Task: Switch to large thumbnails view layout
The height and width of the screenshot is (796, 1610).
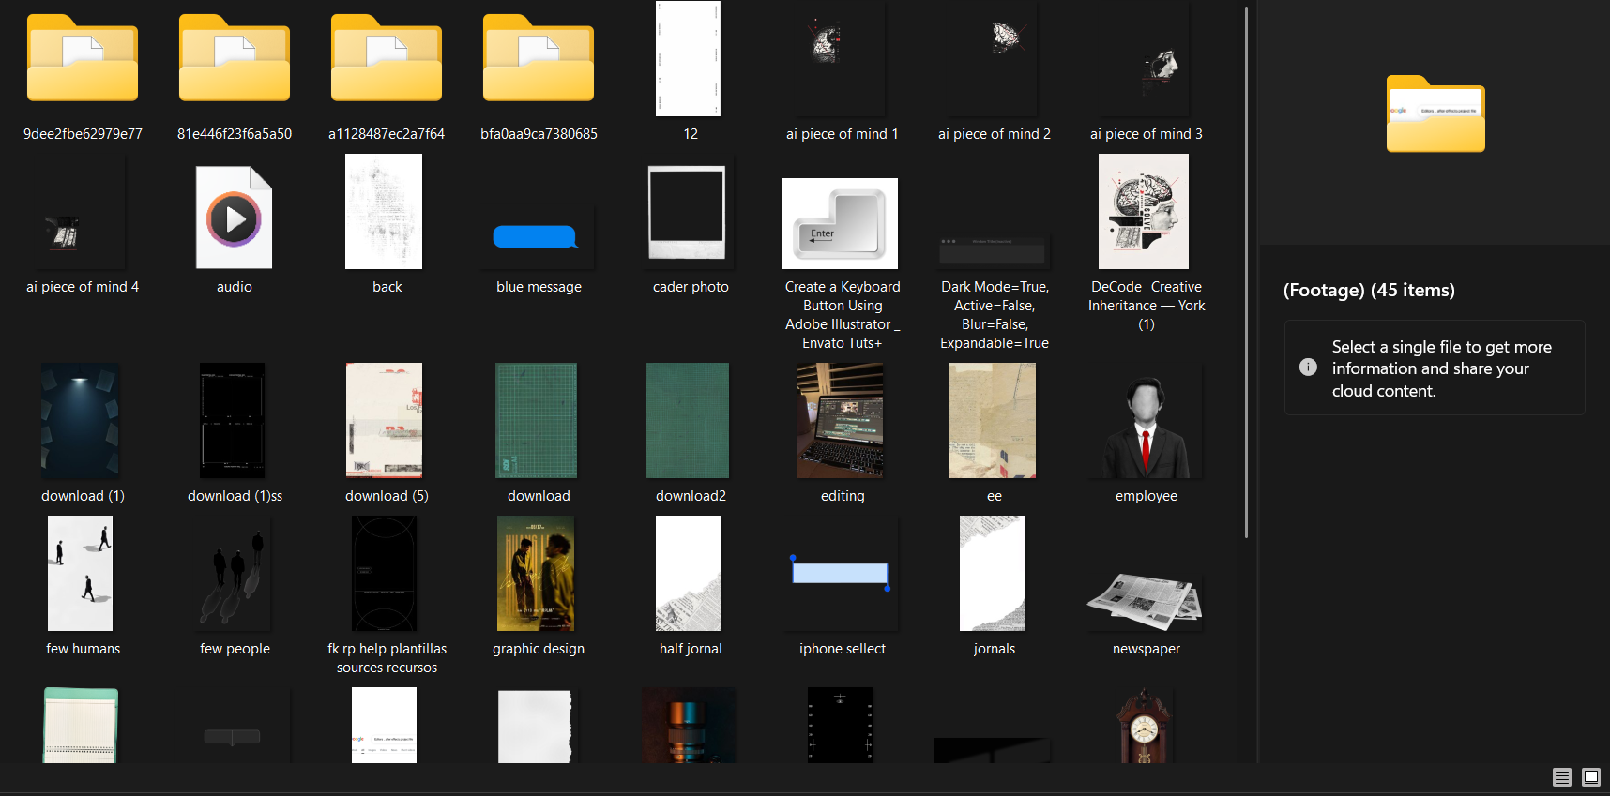Action: click(x=1591, y=777)
